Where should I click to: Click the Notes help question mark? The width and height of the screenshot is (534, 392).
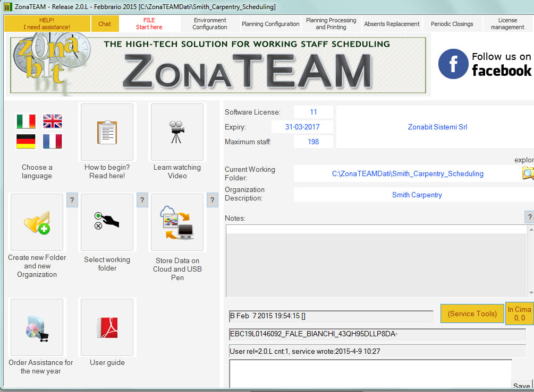point(530,217)
